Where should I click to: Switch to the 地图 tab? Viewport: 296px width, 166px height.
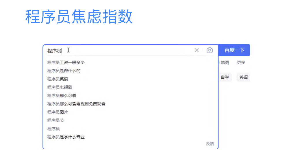(225, 63)
